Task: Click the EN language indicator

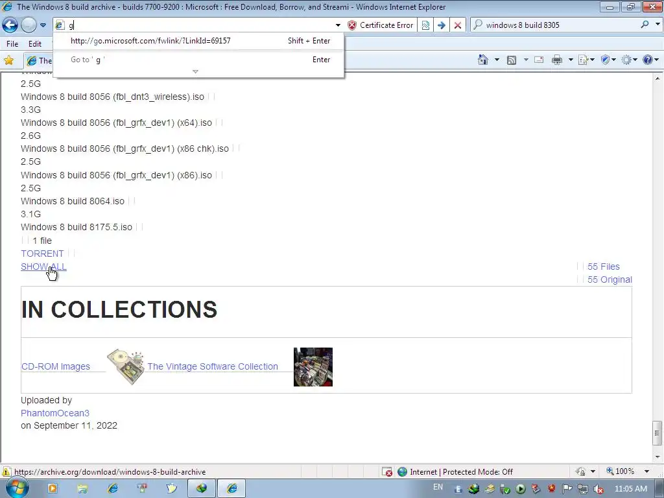Action: point(438,487)
